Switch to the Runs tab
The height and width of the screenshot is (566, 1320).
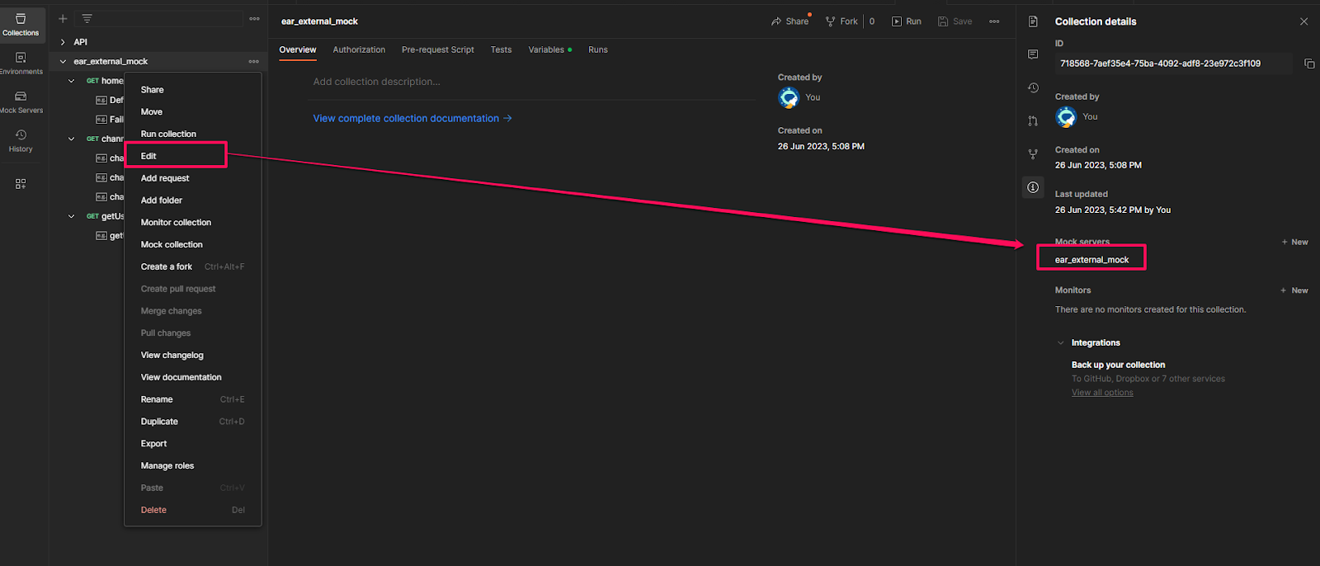(598, 50)
